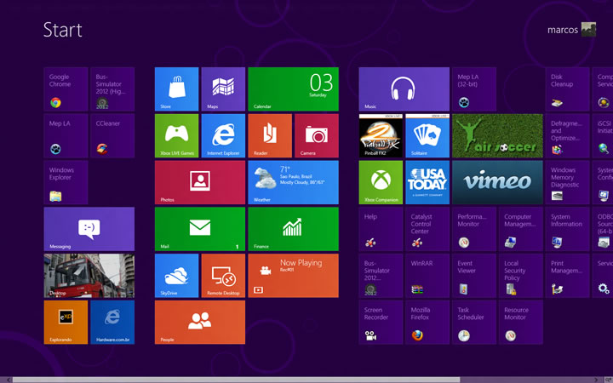Launch the Camera tile

[317, 135]
